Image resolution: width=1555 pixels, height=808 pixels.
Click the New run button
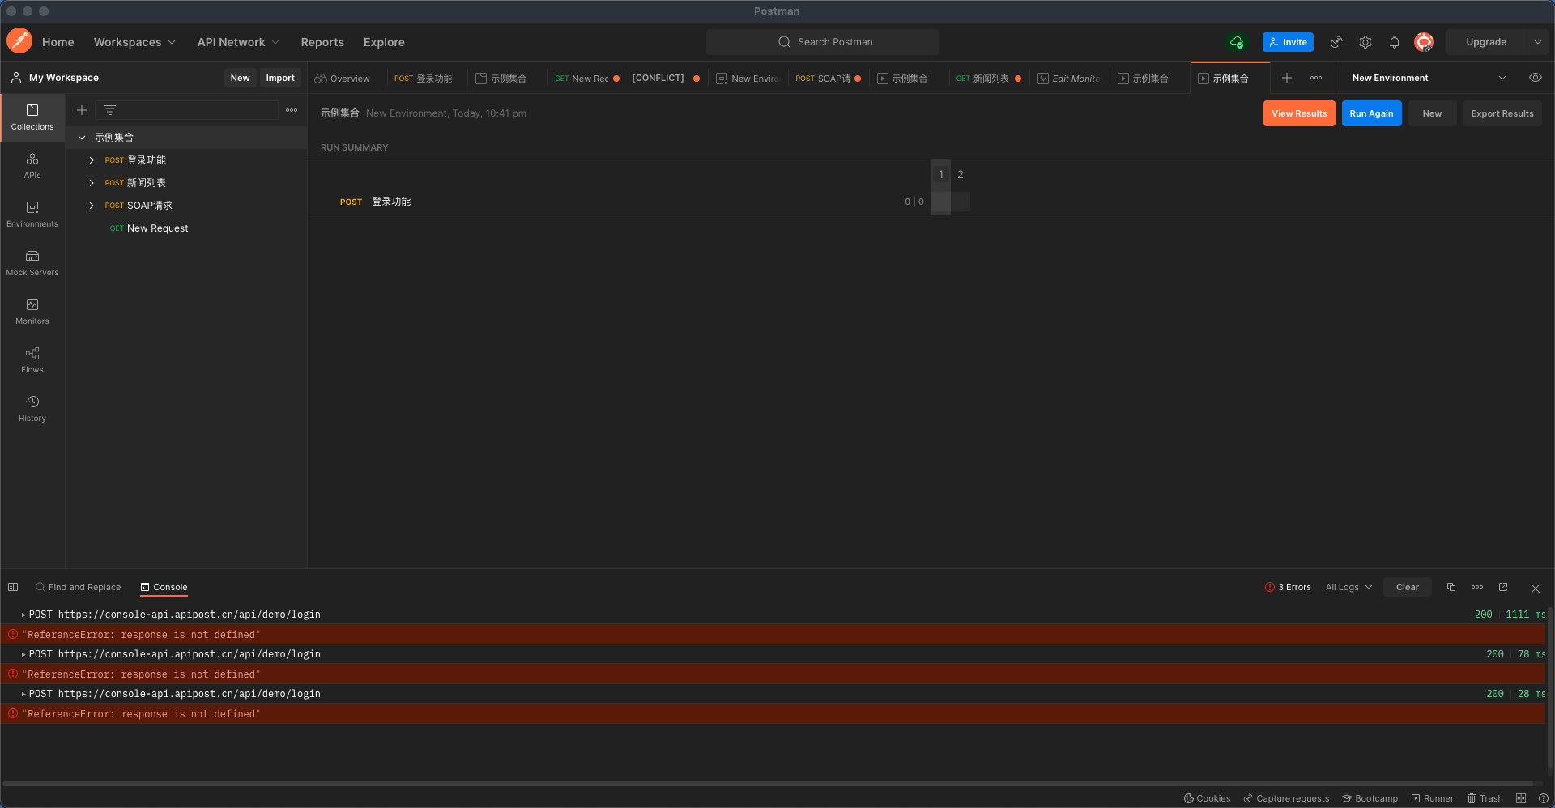[x=1432, y=113]
